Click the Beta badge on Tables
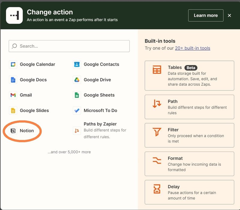The width and height of the screenshot is (240, 210). pyautogui.click(x=191, y=68)
